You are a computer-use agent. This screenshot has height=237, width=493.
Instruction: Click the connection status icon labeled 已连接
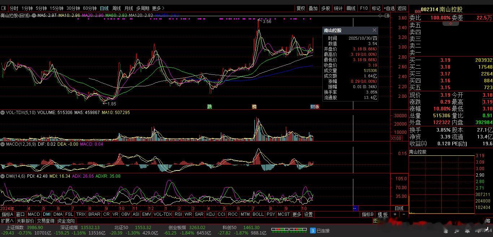click(313, 231)
